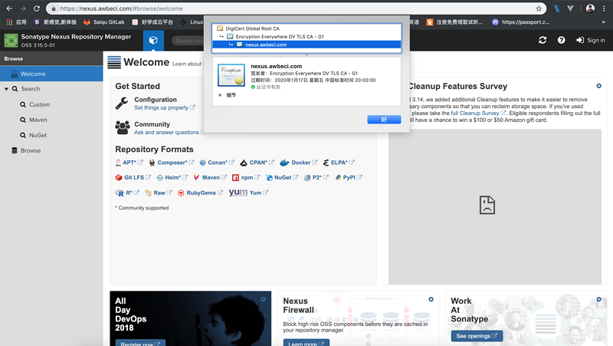Open the PyPI format link
613x346 pixels.
coord(349,177)
